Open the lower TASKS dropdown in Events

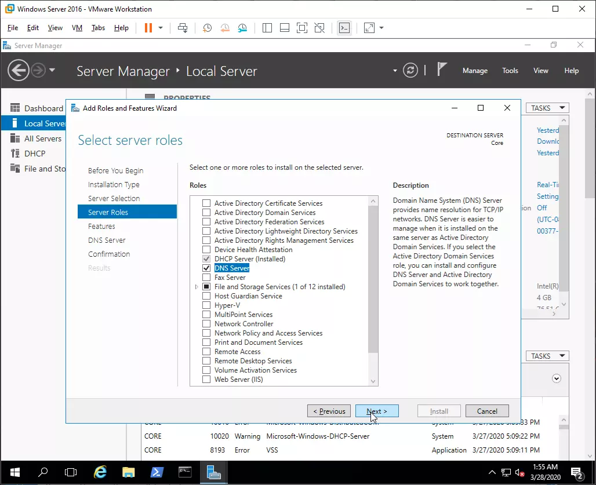click(547, 356)
